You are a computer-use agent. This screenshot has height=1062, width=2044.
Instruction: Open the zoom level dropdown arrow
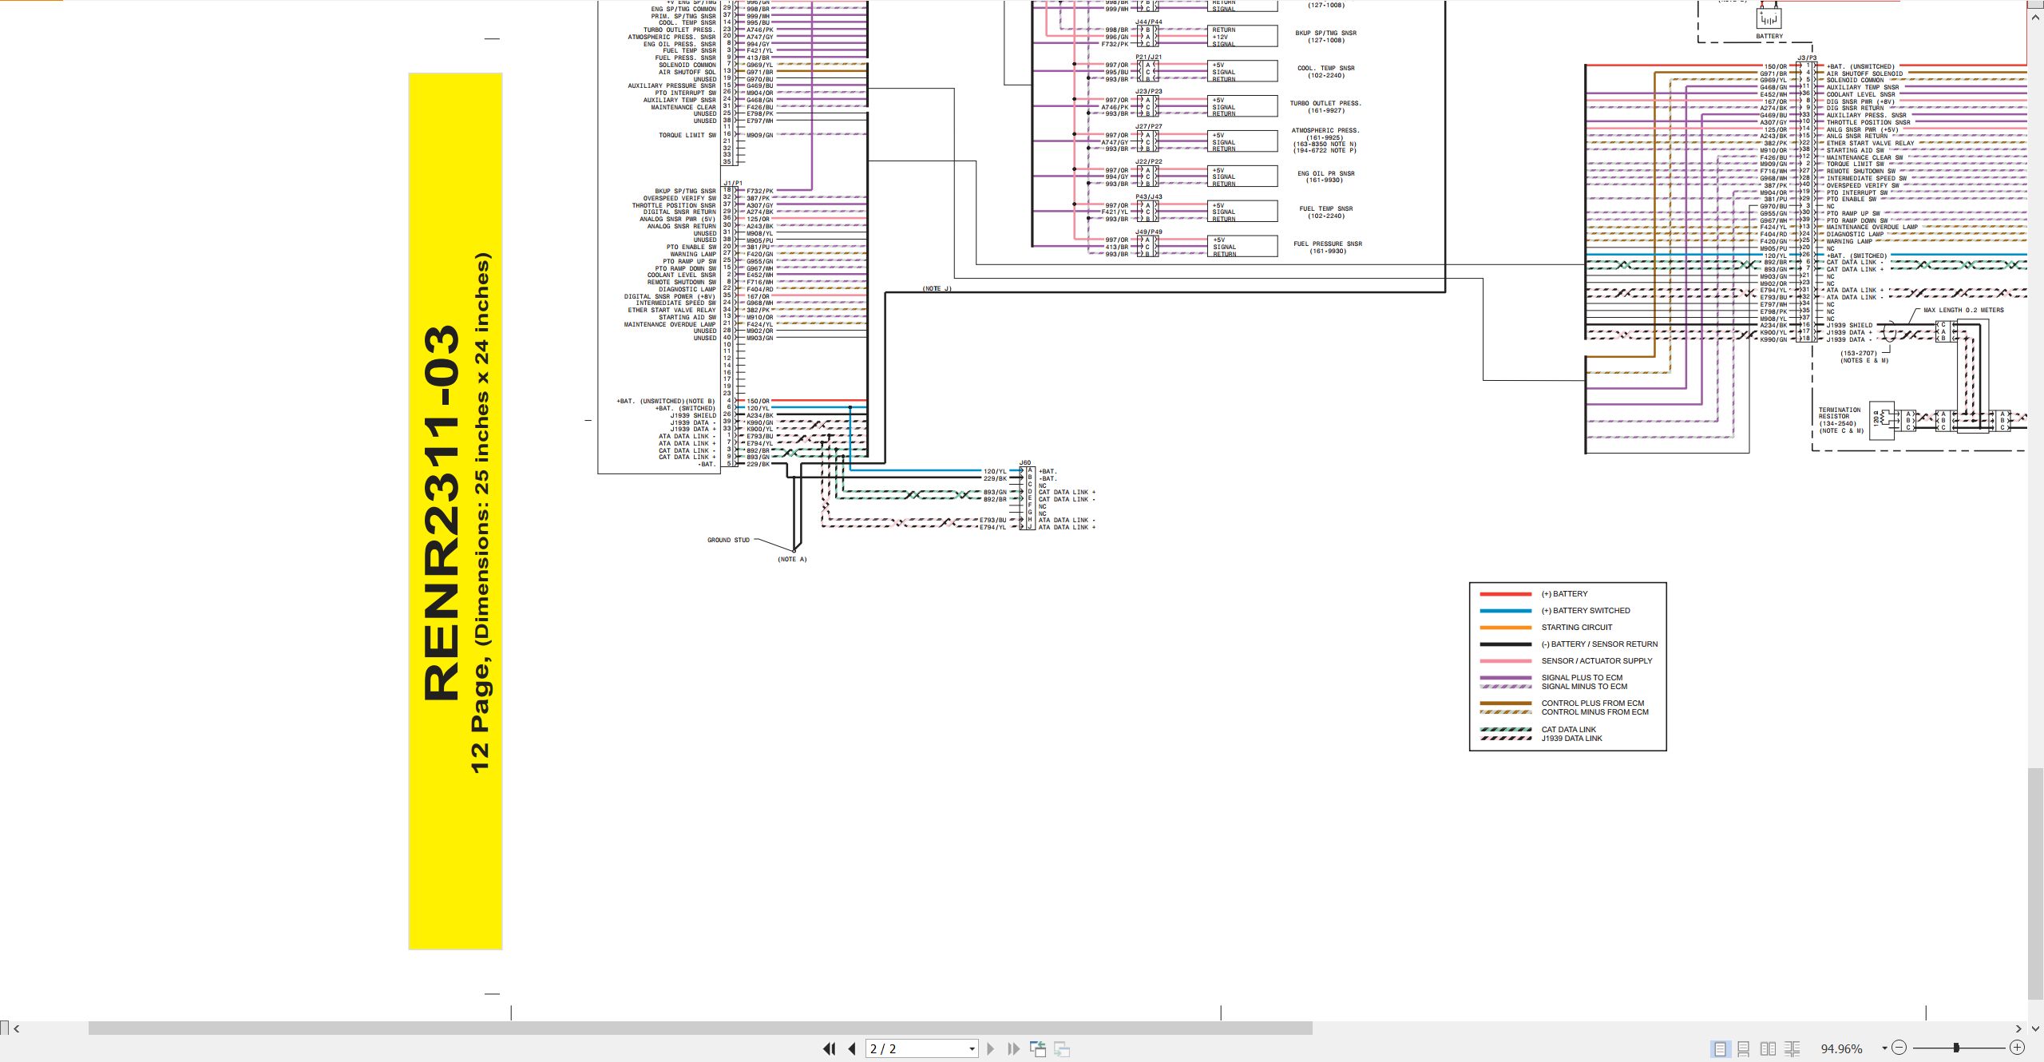coord(1884,1048)
